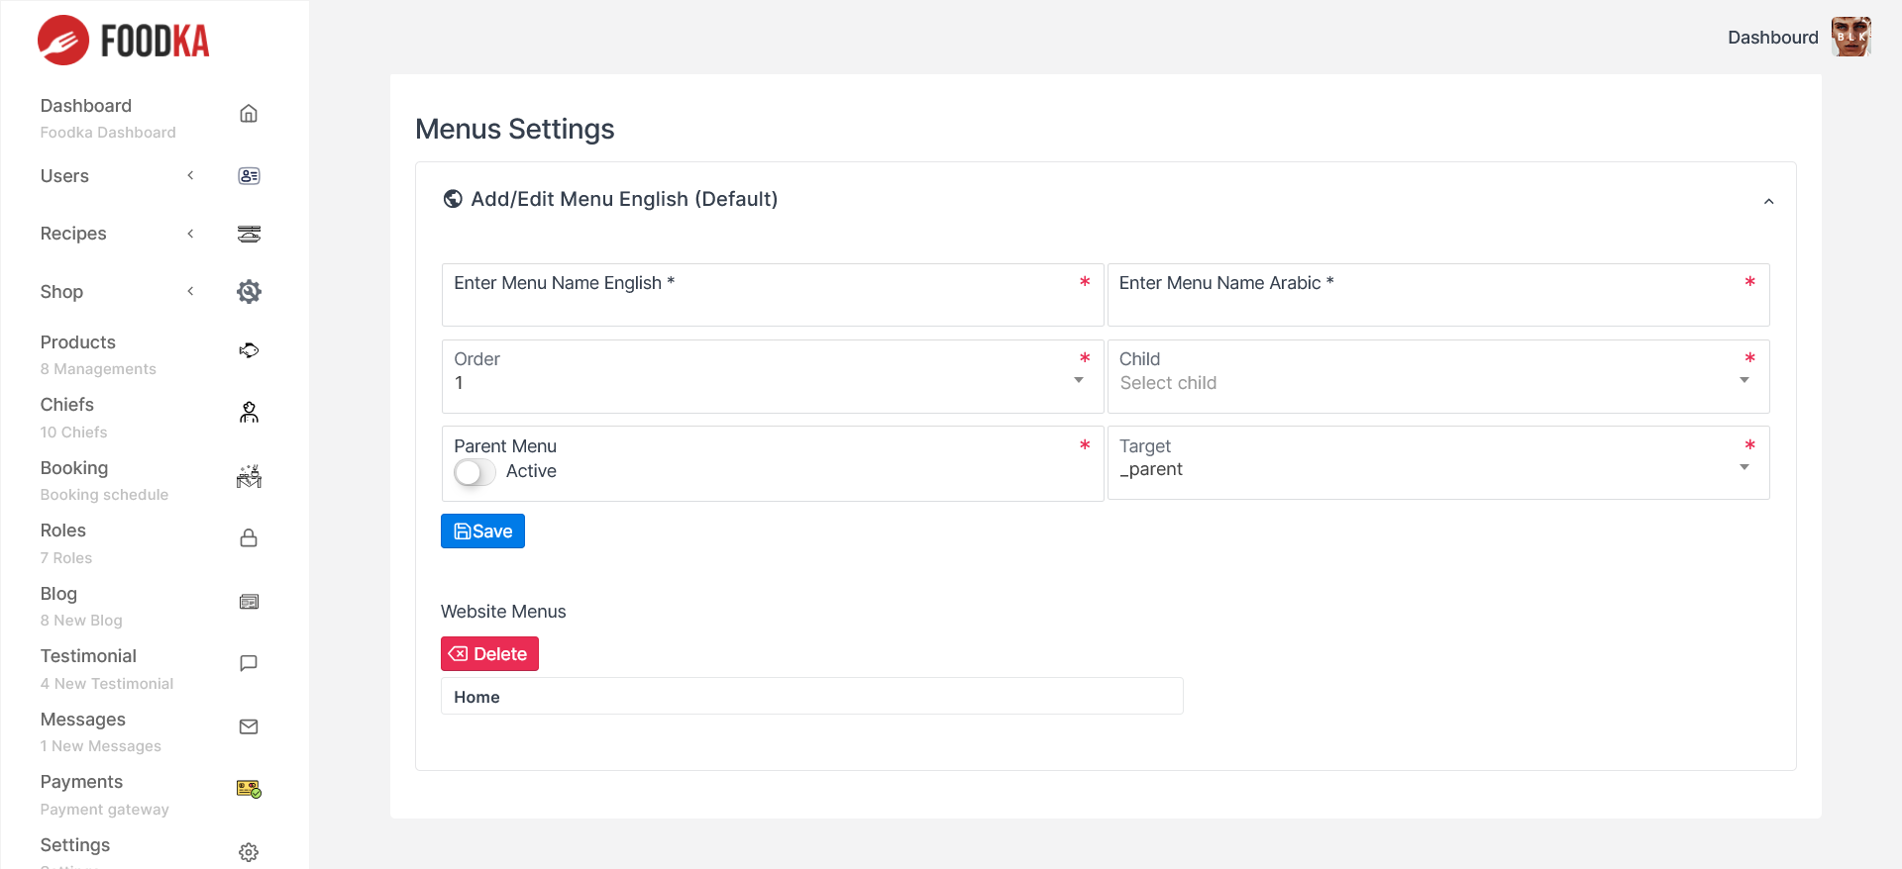Click the Payments card icon
Screen dimensions: 1902x869
(249, 789)
